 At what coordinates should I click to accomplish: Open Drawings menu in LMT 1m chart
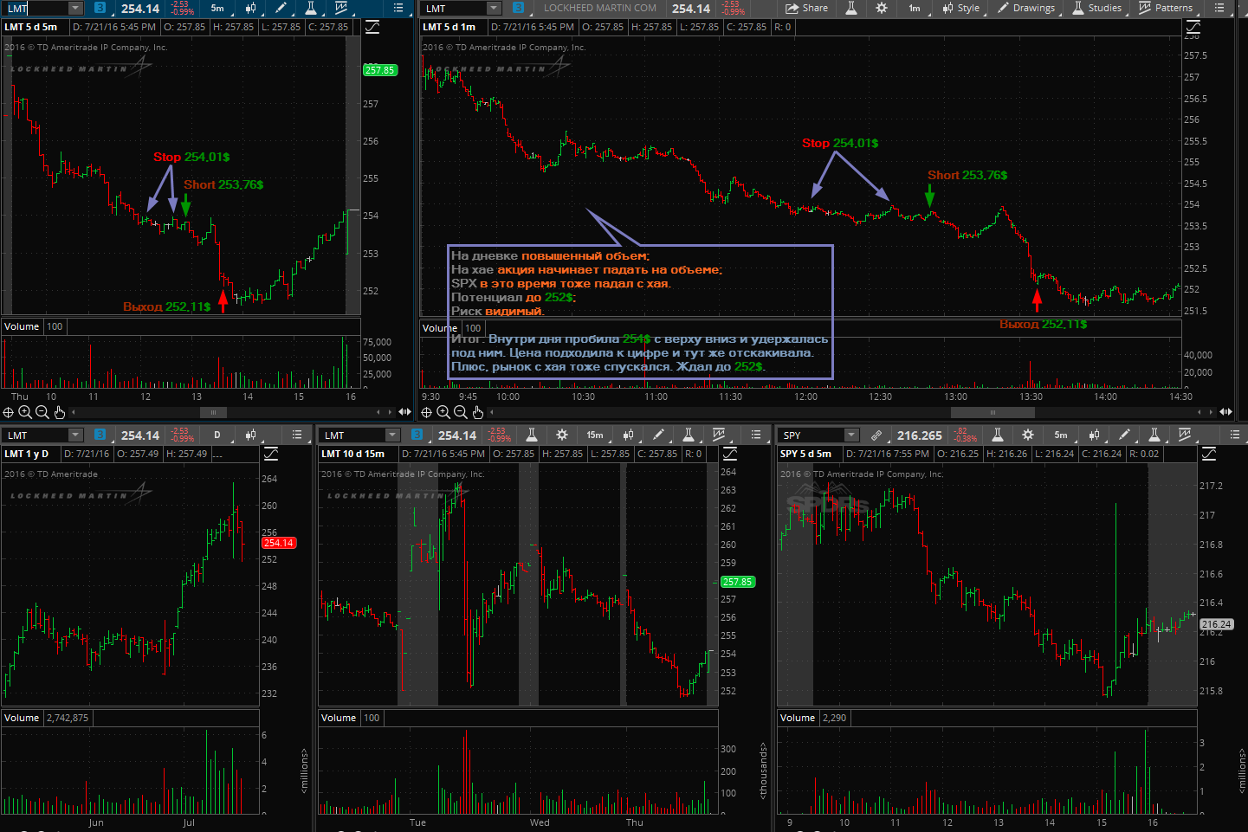(x=1026, y=8)
